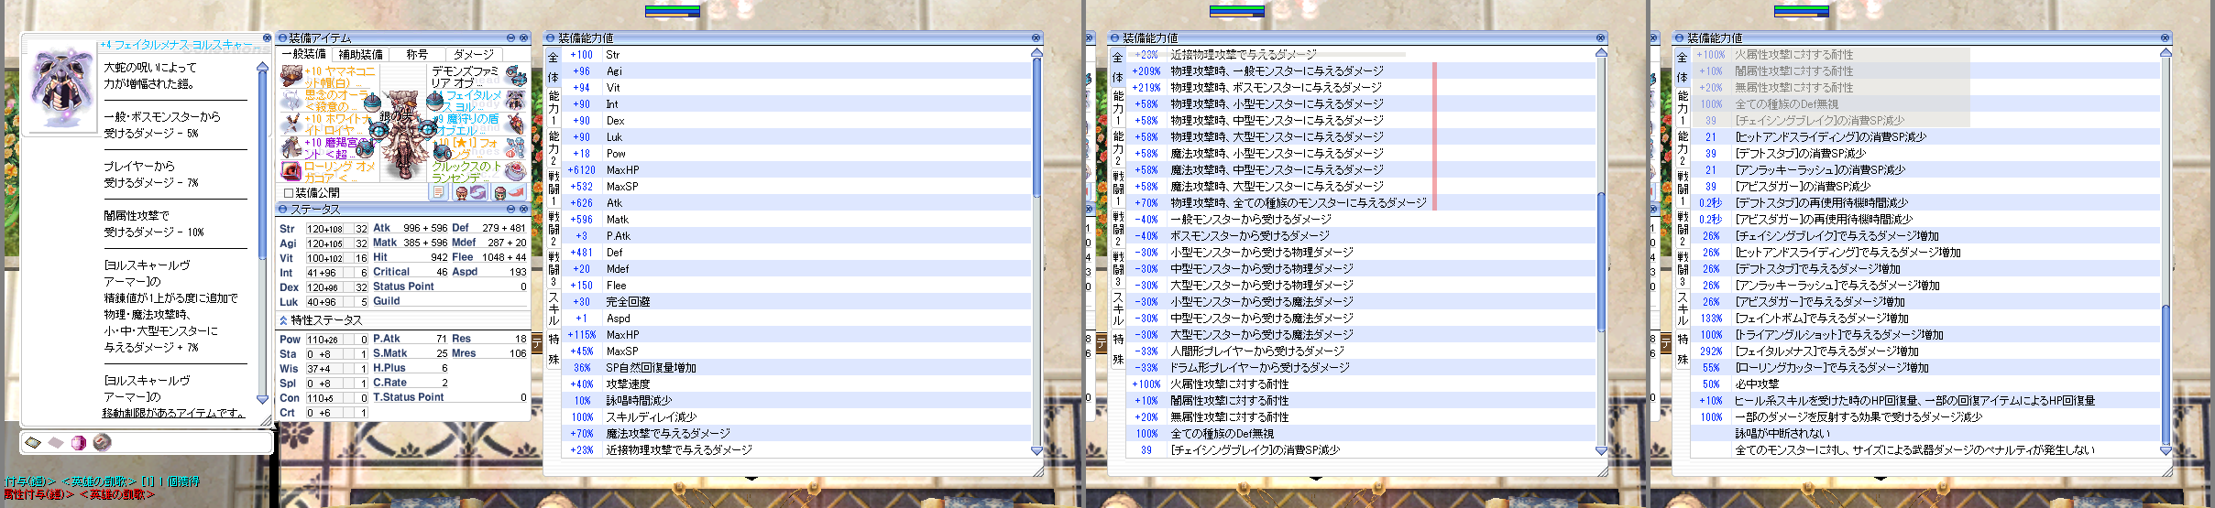Toggle the 装備公開 checkbox
Image resolution: width=2215 pixels, height=508 pixels.
pos(289,193)
